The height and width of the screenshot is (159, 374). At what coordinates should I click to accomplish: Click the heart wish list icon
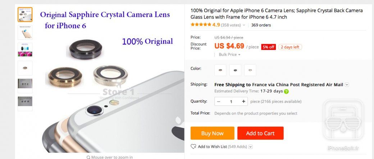193,146
